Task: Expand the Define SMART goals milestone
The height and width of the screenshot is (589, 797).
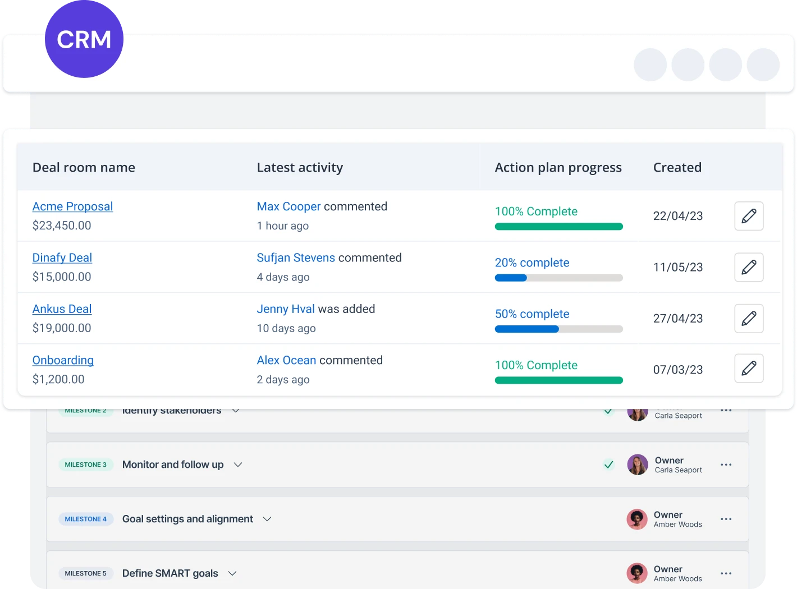Action: (232, 573)
